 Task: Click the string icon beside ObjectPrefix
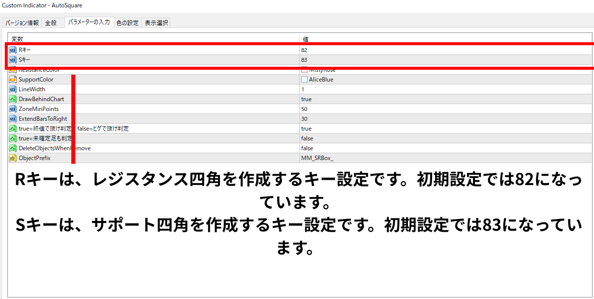(13, 158)
